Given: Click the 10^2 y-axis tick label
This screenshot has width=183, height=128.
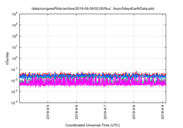Looking at the screenshot, I should 15,36.
